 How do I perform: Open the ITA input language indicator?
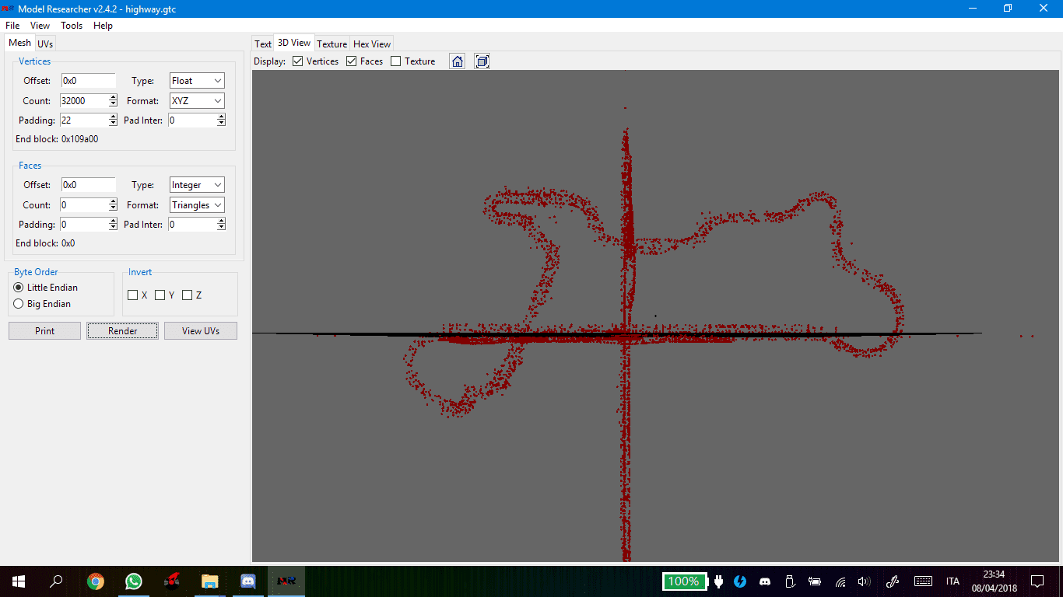click(953, 581)
